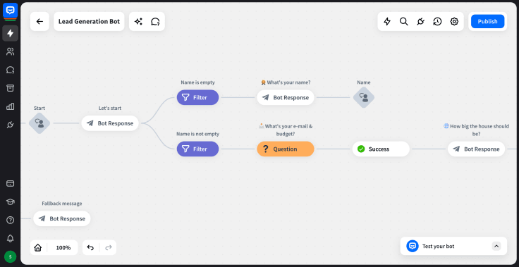Open the integrations plug icon in sidebar

[11, 125]
